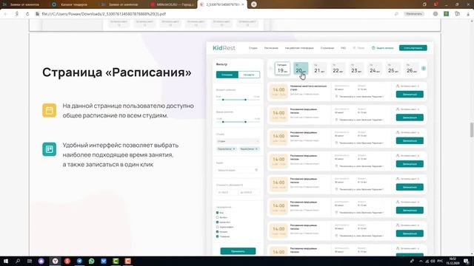The width and height of the screenshot is (474, 266).
Task: Toggle the "Плавание" checkbox
Action: (x=217, y=236)
